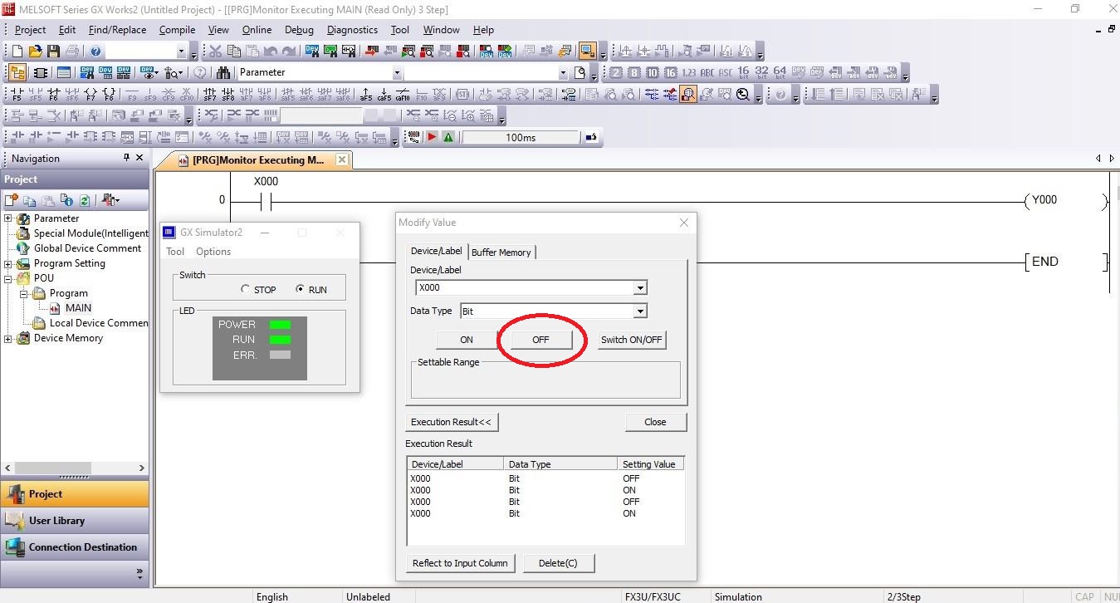
Task: Click the Close button in Modify Value
Action: pyautogui.click(x=655, y=422)
